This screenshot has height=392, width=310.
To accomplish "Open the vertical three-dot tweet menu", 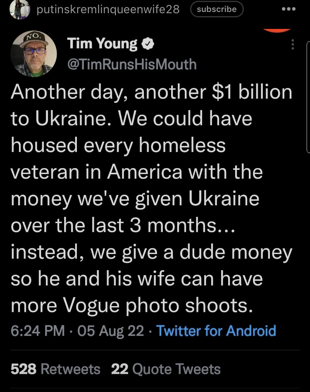I will point(293,45).
